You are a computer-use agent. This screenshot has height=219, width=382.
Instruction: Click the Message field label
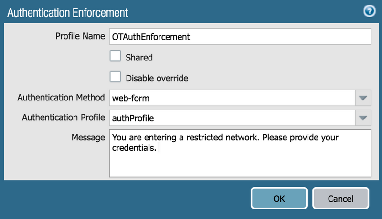tap(89, 138)
